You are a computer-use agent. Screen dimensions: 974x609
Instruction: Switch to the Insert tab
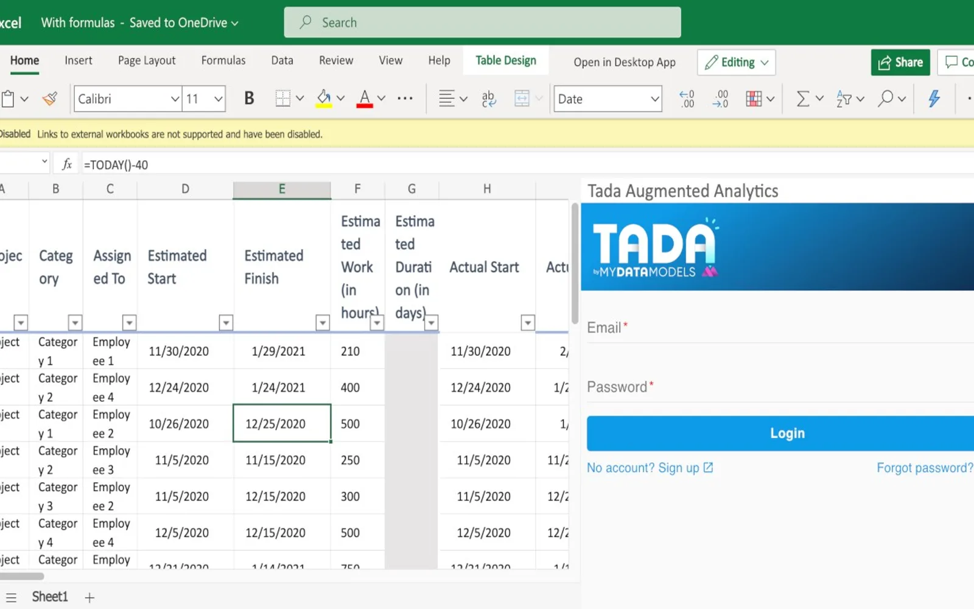[x=79, y=60]
